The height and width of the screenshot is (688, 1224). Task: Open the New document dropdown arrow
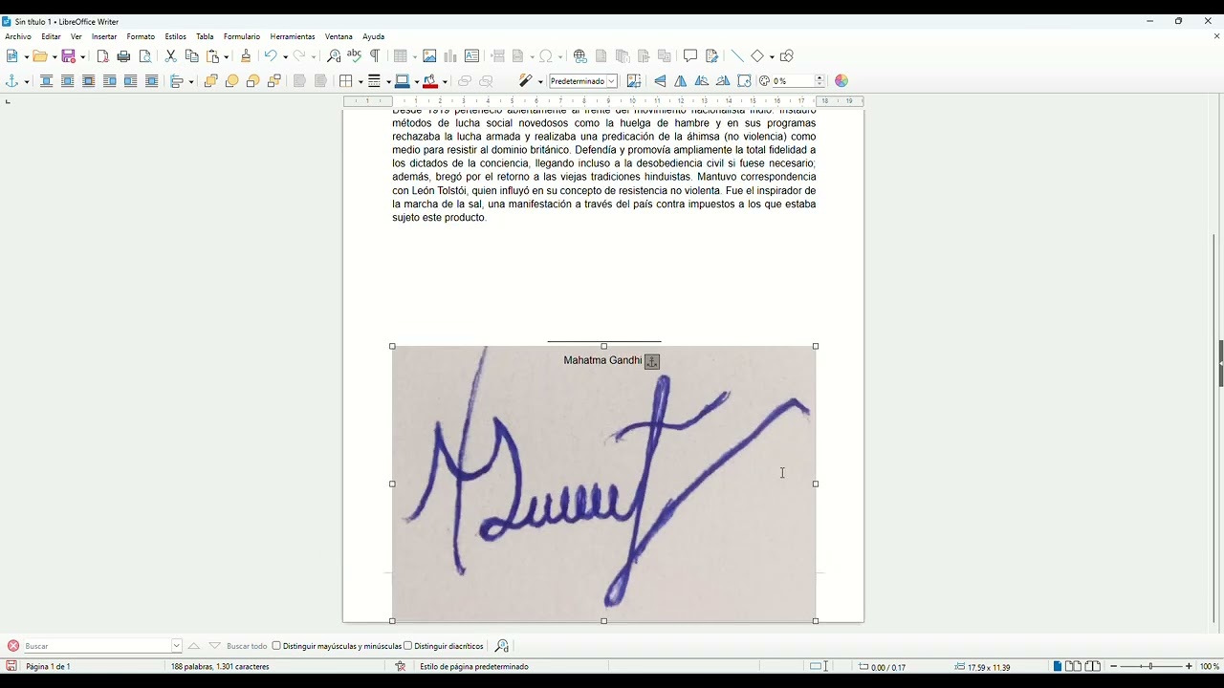point(26,56)
